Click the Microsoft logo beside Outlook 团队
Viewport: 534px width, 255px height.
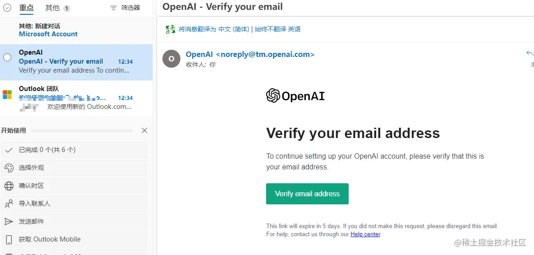[7, 95]
